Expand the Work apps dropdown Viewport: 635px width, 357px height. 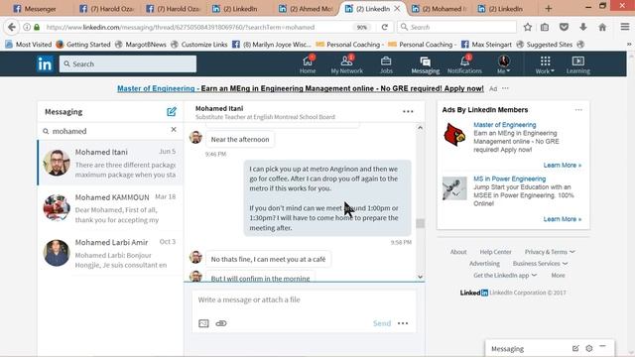(x=545, y=64)
